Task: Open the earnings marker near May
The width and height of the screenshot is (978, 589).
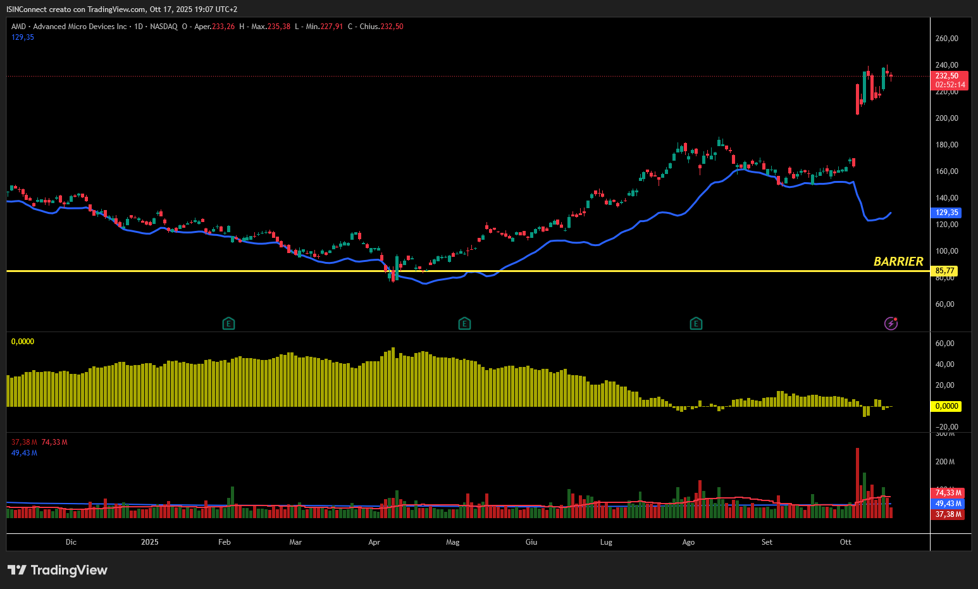Action: [x=464, y=324]
